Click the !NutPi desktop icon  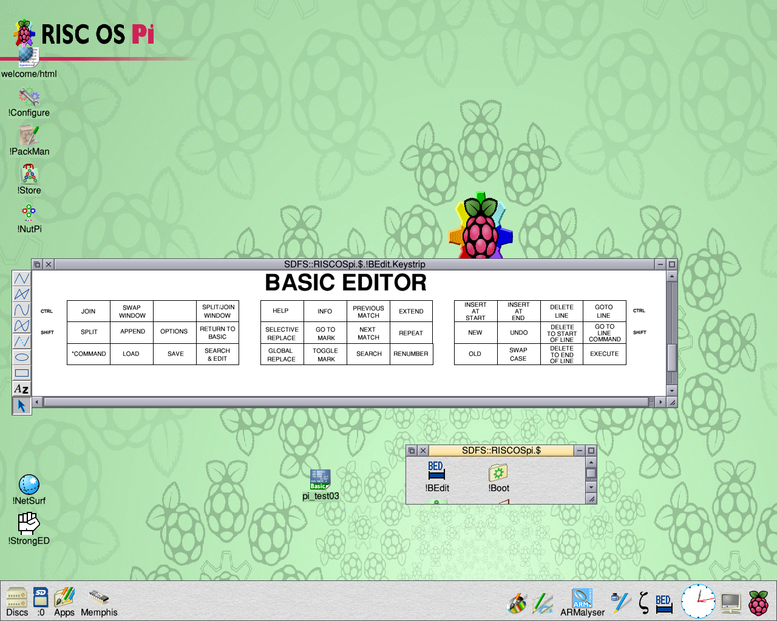(x=29, y=218)
